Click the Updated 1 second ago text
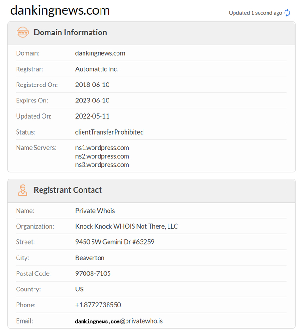This screenshot has width=302, height=333. [x=255, y=13]
